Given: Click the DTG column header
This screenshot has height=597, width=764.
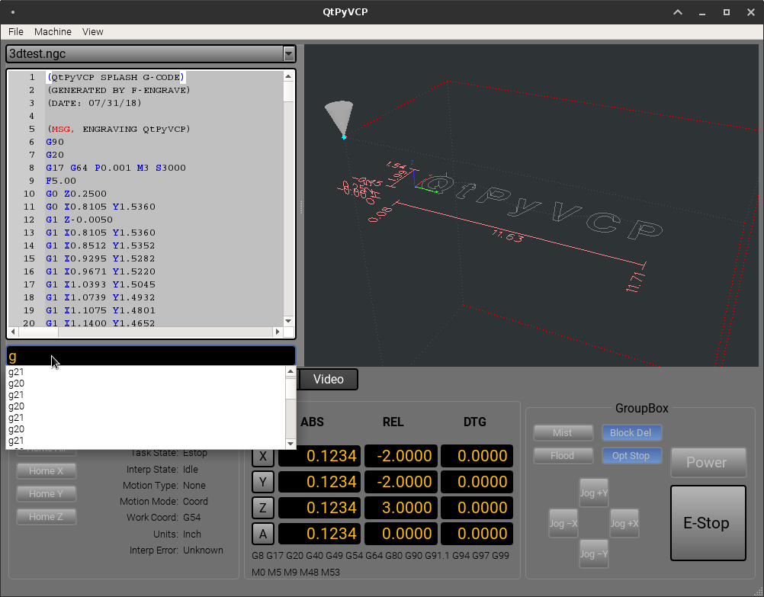Looking at the screenshot, I should tap(475, 422).
